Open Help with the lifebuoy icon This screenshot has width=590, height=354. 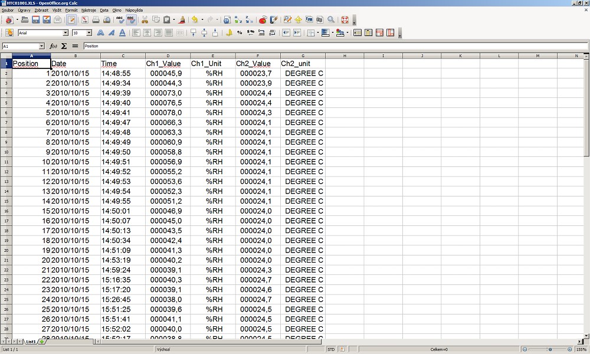[x=345, y=20]
